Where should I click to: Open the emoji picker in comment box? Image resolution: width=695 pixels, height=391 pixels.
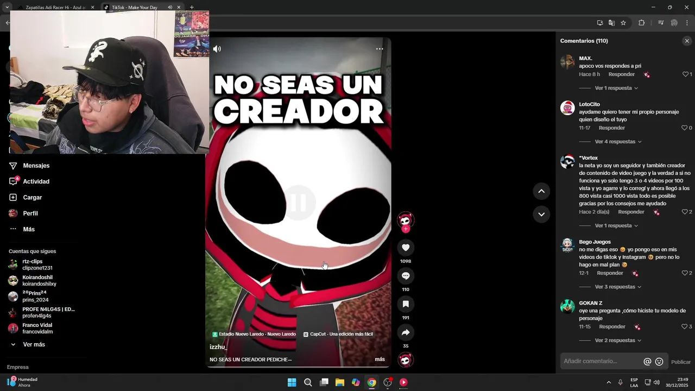point(659,362)
